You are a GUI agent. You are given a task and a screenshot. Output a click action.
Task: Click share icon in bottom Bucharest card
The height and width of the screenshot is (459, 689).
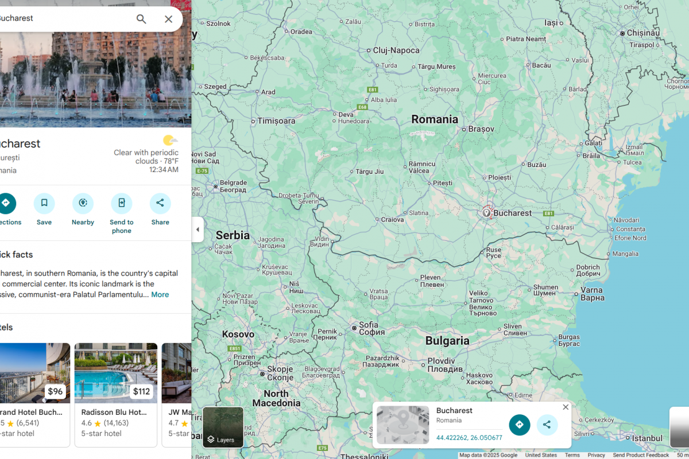click(547, 425)
